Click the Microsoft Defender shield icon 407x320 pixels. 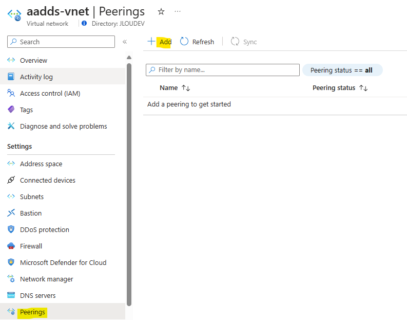click(x=11, y=262)
